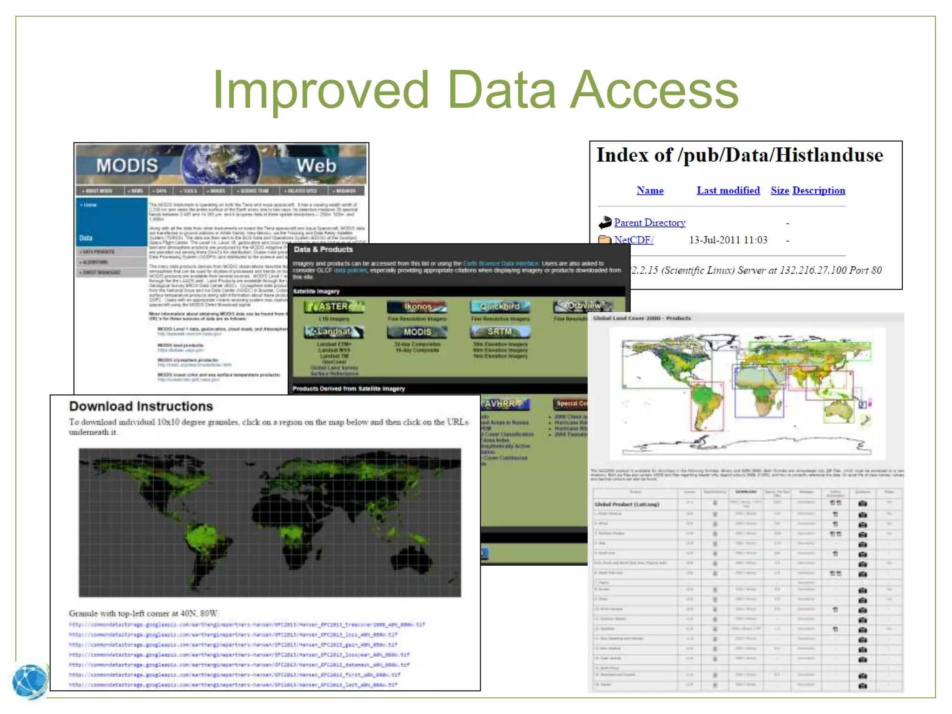The width and height of the screenshot is (952, 714).
Task: Open MODIS 16-day Composite link
Action: click(417, 350)
